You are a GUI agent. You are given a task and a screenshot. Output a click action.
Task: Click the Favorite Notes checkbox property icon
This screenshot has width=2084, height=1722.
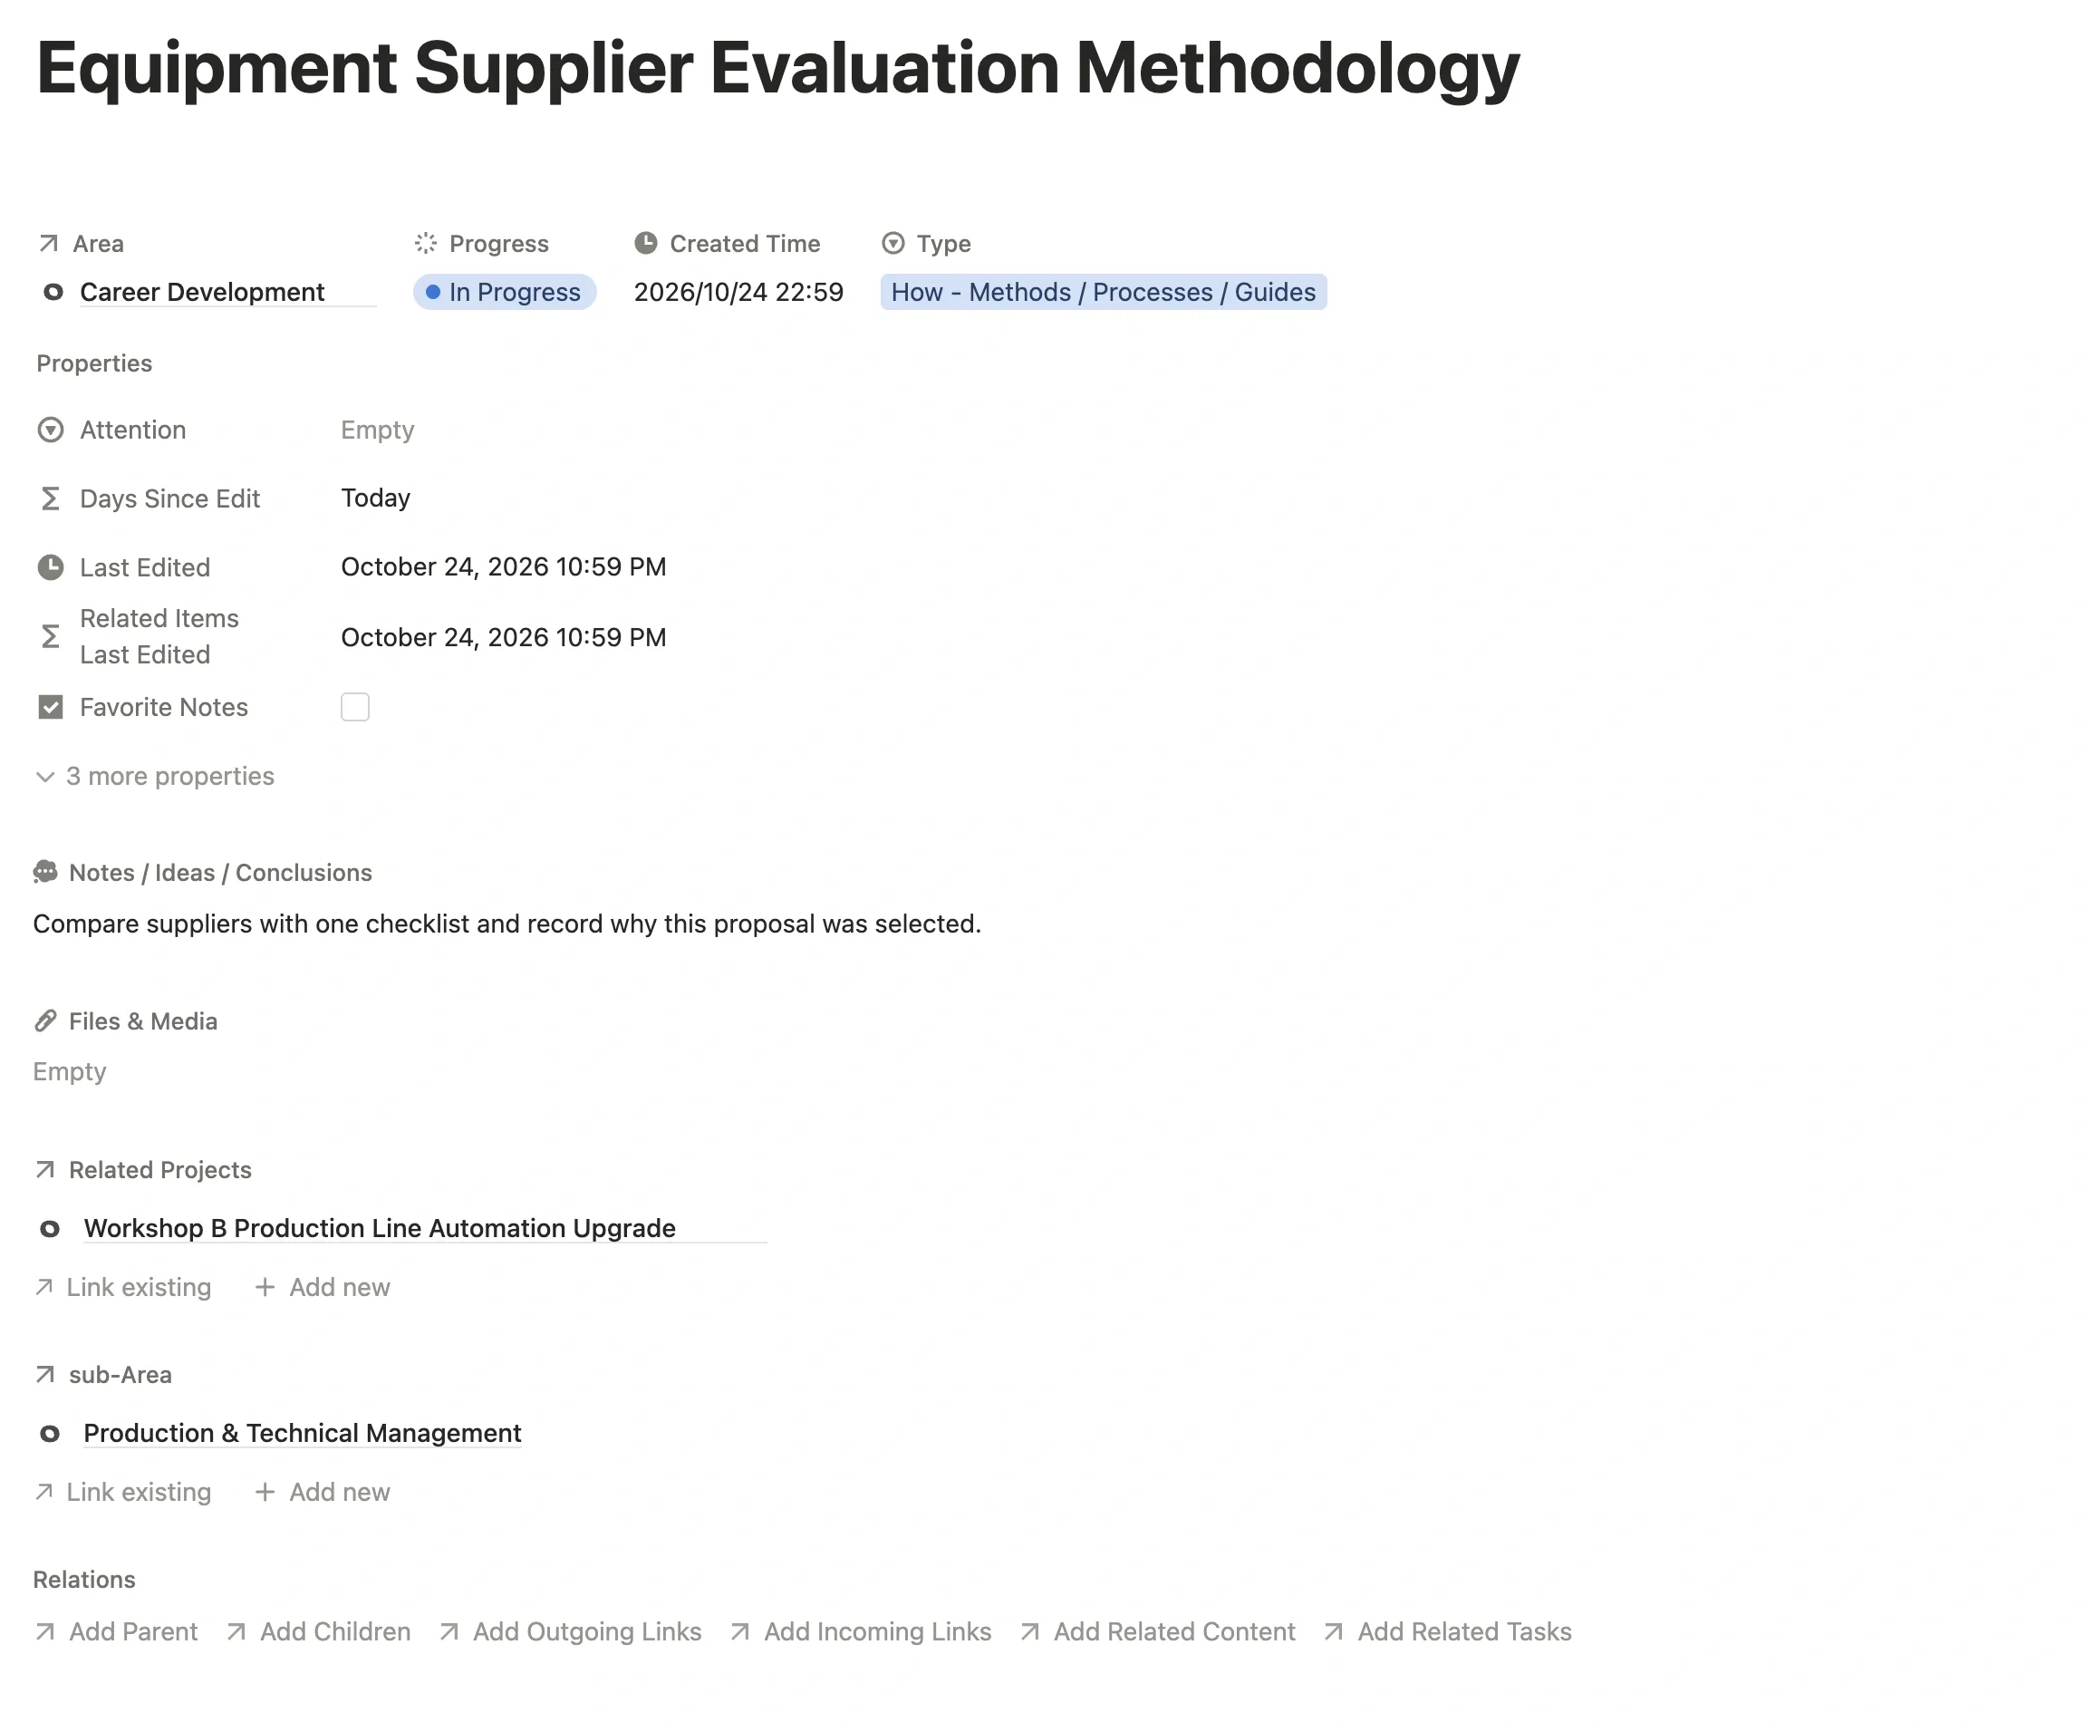pyautogui.click(x=51, y=706)
